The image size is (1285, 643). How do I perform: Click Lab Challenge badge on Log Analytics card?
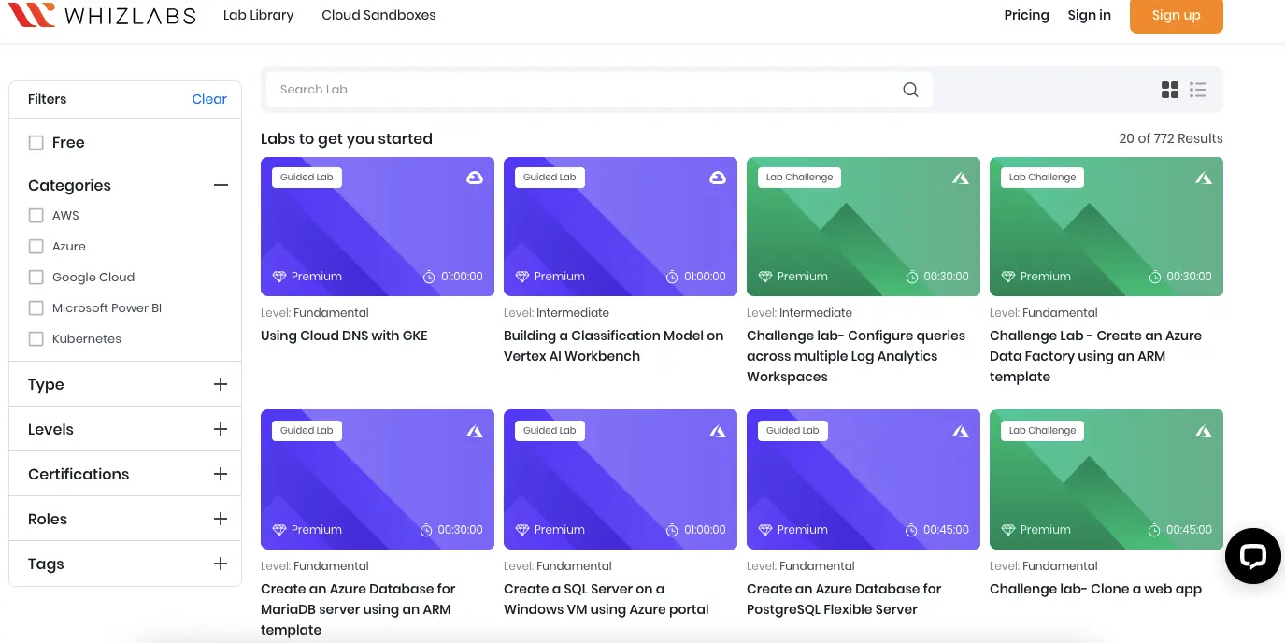coord(799,178)
